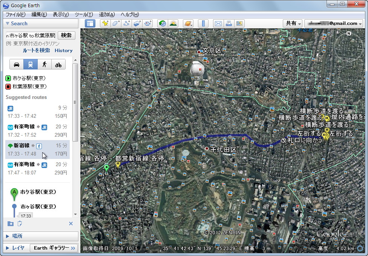Screen dimensions: 368x256
Task: Click the ルートを検索 link
Action: point(36,50)
